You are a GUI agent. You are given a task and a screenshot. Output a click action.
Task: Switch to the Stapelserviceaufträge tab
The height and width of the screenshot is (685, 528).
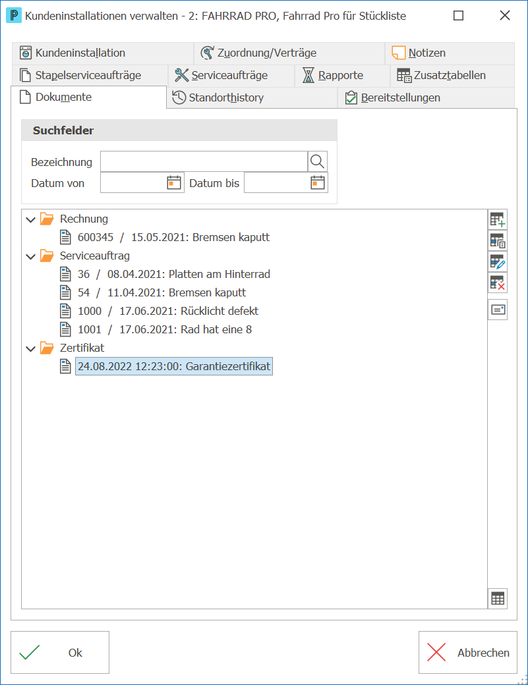90,76
